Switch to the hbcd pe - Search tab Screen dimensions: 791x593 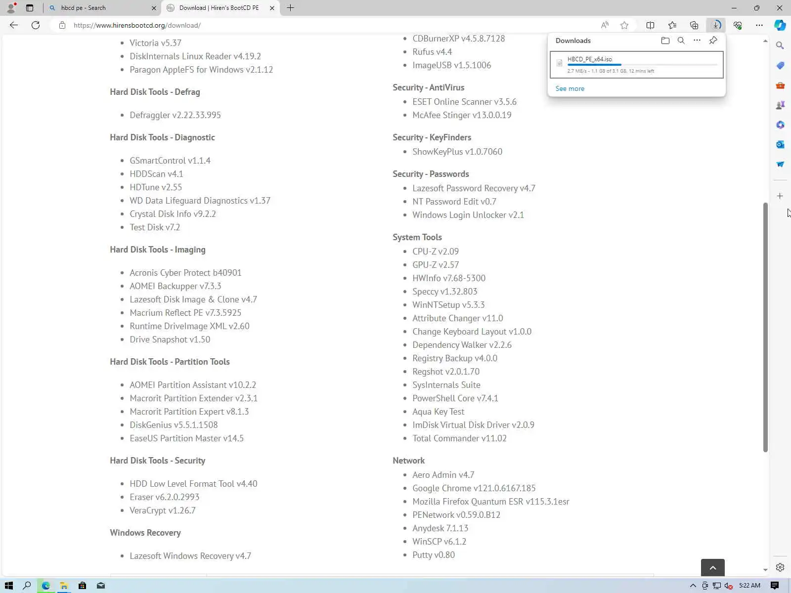102,8
